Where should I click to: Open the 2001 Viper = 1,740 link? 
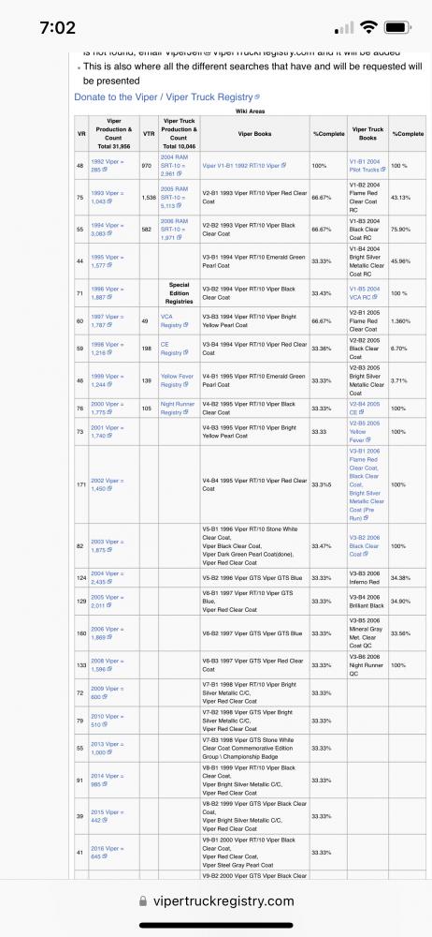[x=107, y=431]
